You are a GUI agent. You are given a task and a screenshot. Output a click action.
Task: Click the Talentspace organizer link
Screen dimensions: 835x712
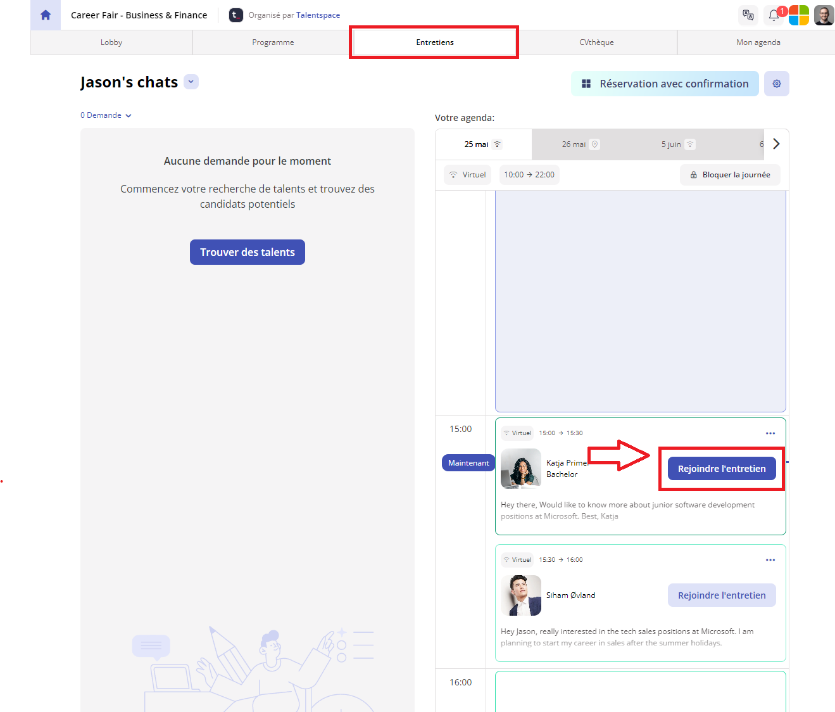coord(318,15)
